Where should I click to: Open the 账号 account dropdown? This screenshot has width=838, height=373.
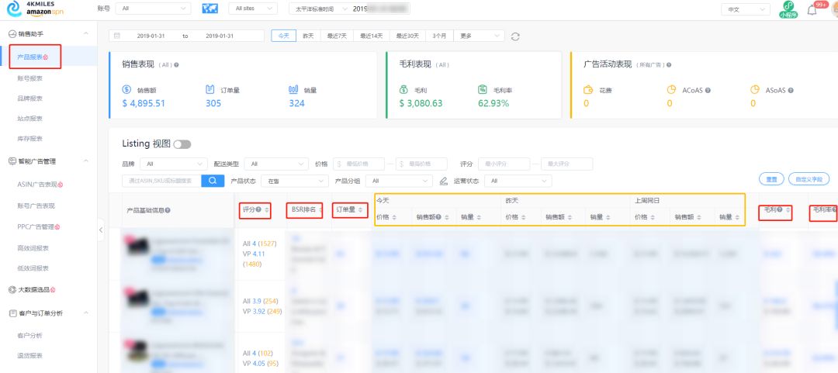click(x=154, y=9)
